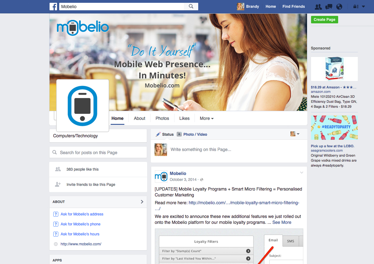Screen dimensions: 374x264
Task: Switch to the About tab
Action: pyautogui.click(x=139, y=118)
